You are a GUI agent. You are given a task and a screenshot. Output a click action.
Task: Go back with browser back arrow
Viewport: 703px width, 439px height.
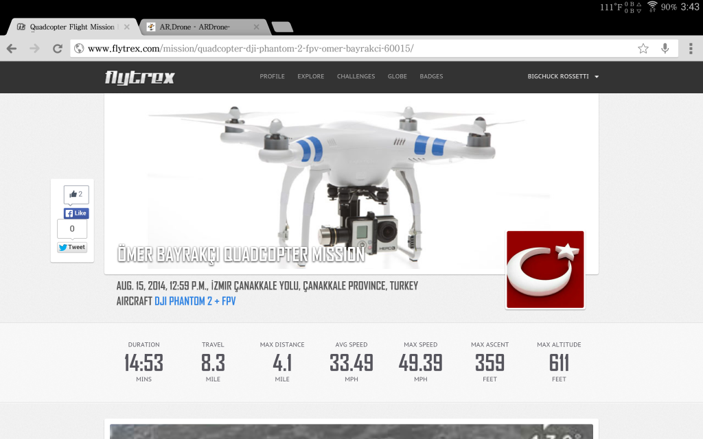[x=12, y=49]
